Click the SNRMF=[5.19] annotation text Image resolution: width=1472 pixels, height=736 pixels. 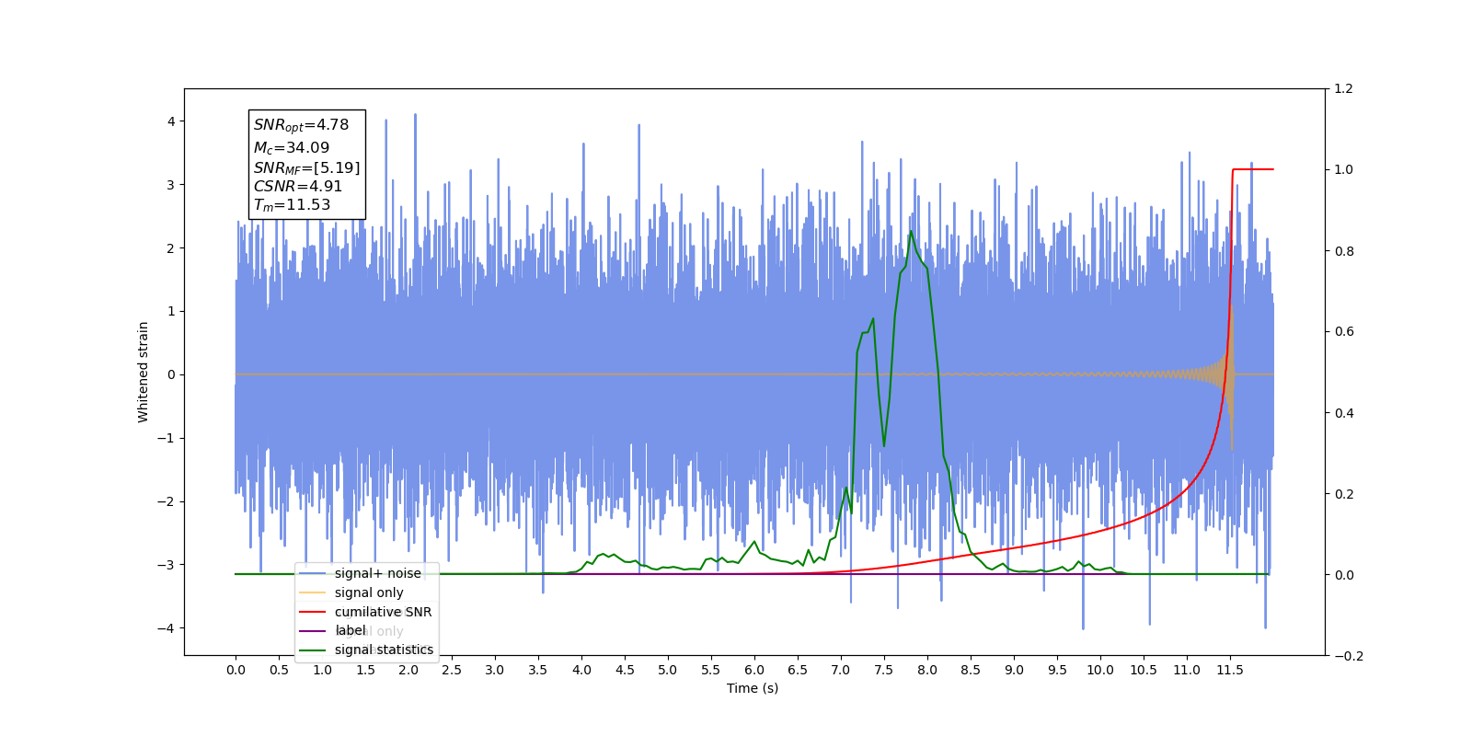coord(306,167)
